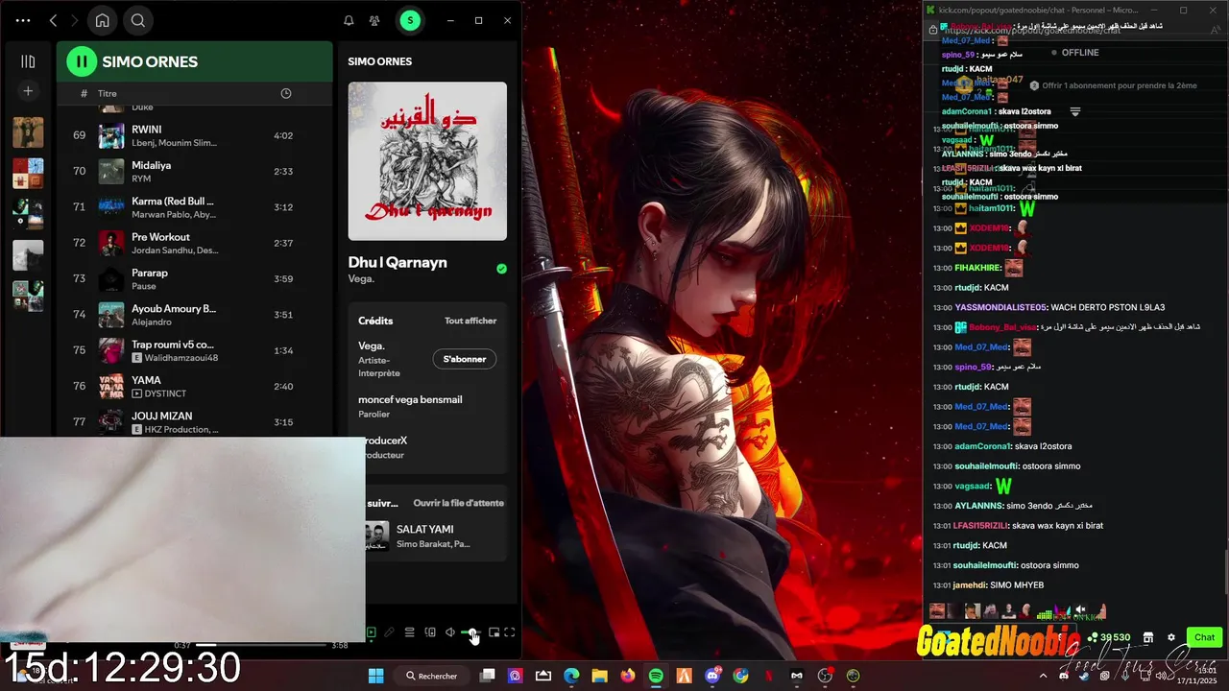1229x691 pixels.
Task: Seek in the song progress bar
Action: 261,645
